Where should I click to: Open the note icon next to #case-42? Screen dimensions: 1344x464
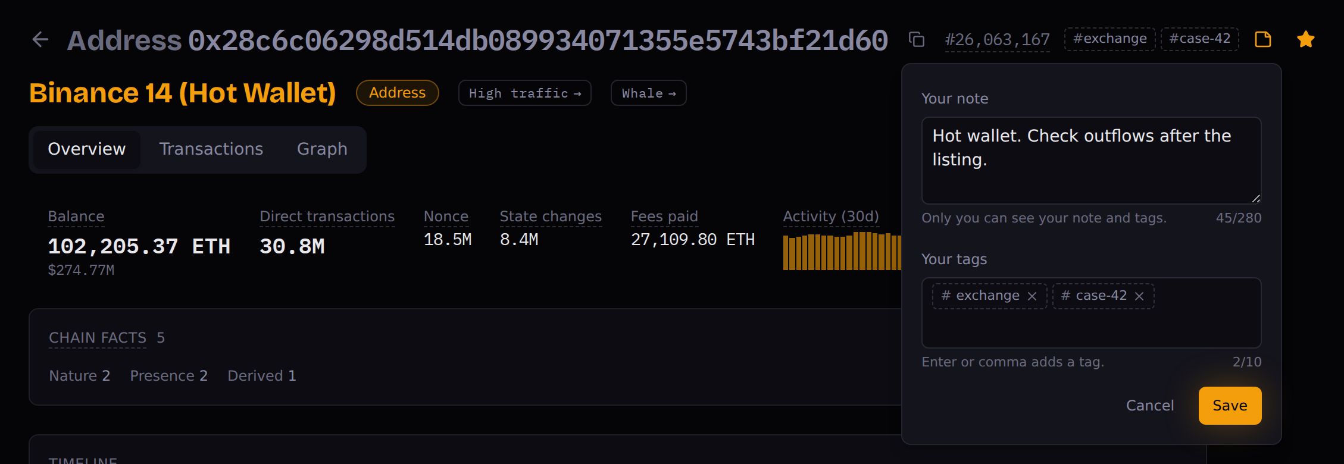pos(1263,40)
